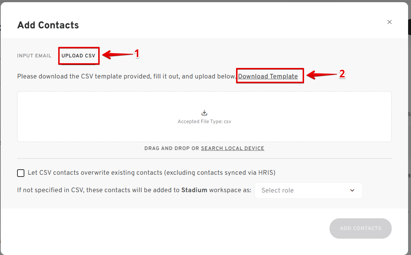Click the red number 1 annotation
Viewport: 411px width, 255px height.
pyautogui.click(x=136, y=54)
